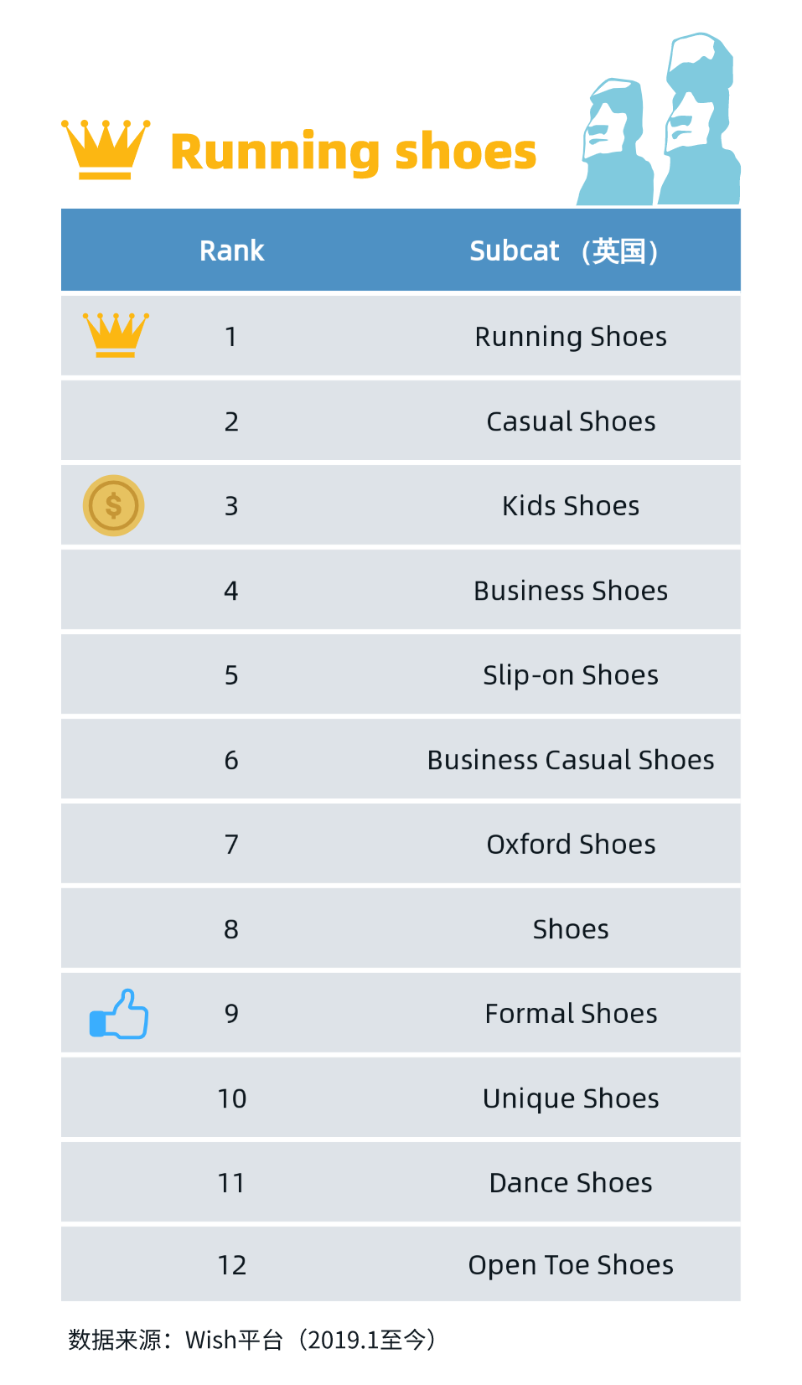
Task: Click Open Toe Shoes at rank 12
Action: click(x=571, y=1265)
